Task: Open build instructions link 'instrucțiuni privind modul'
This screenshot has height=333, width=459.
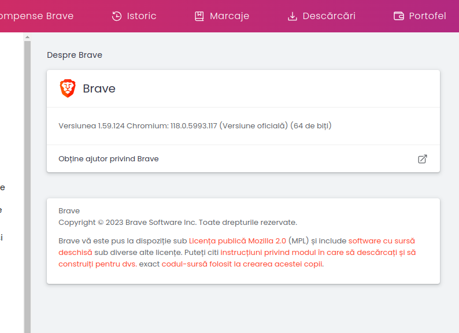Action: [318, 253]
